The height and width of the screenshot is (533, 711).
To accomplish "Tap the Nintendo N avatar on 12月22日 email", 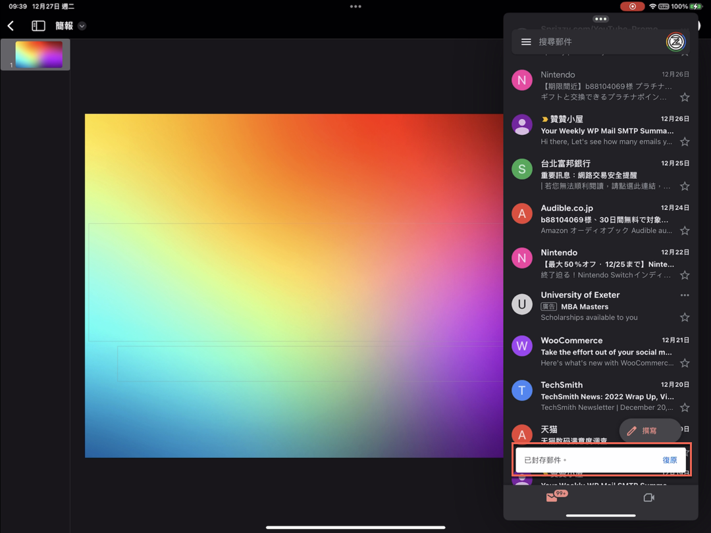I will (x=522, y=258).
